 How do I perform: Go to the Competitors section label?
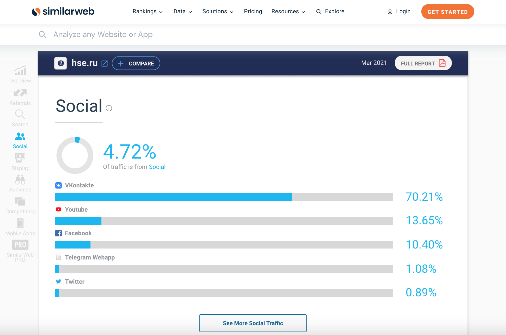[x=20, y=212]
